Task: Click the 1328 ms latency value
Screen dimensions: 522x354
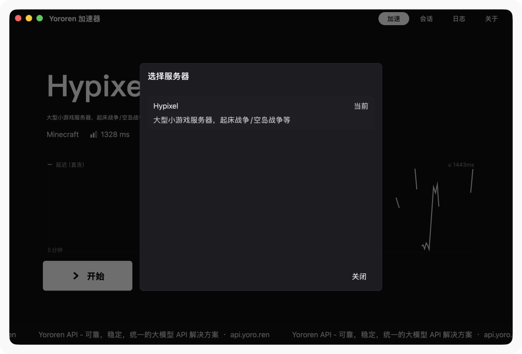Action: [x=115, y=134]
